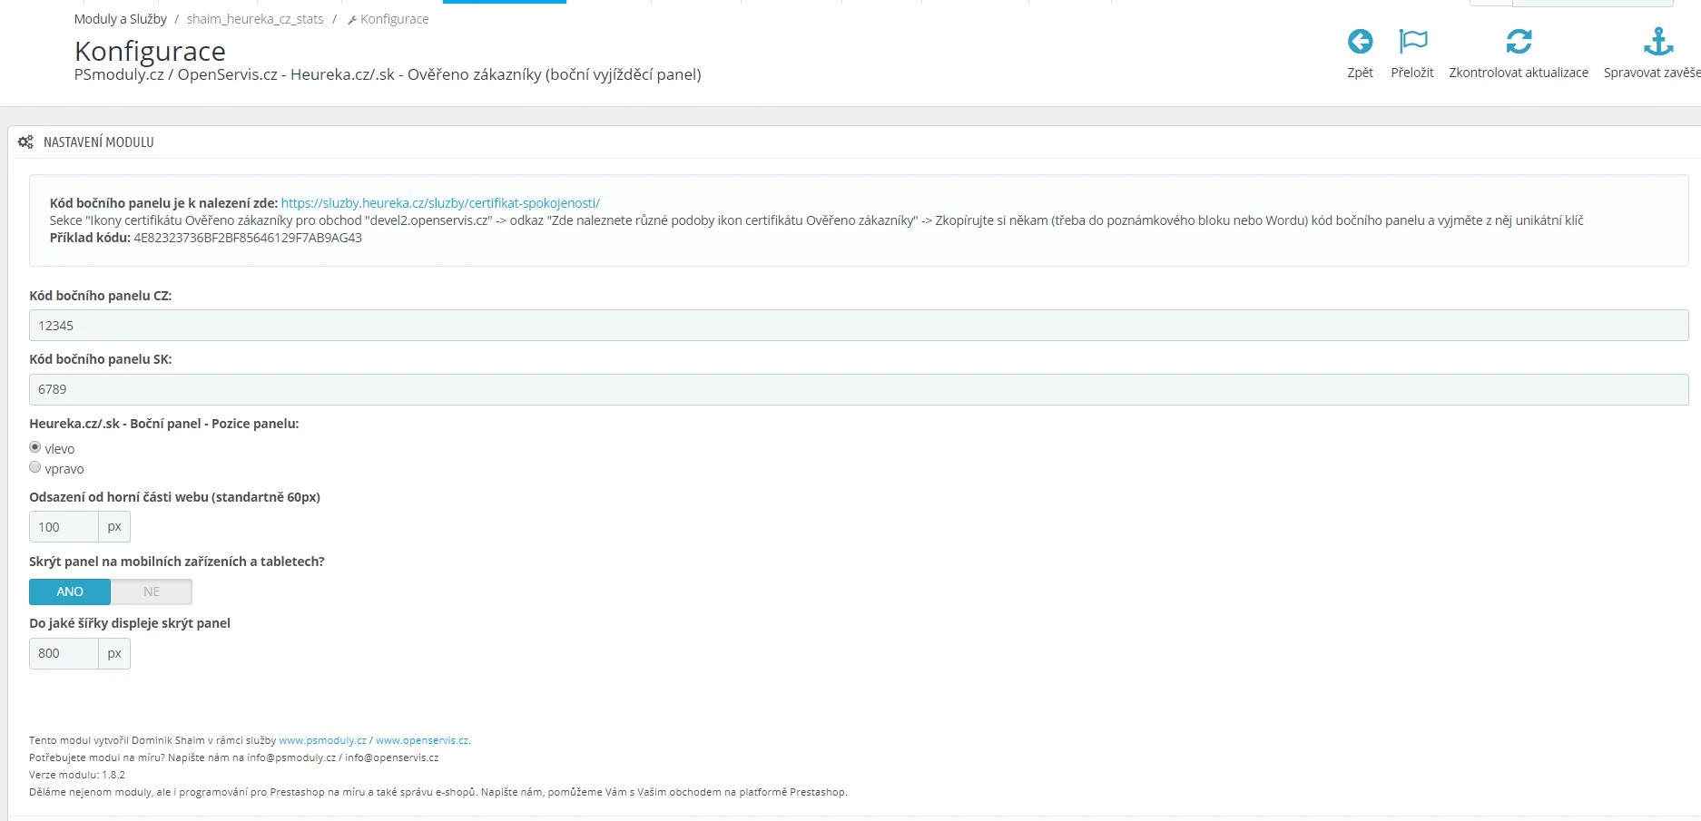Focus the top offset field showing 100
The width and height of the screenshot is (1701, 821).
[64, 527]
